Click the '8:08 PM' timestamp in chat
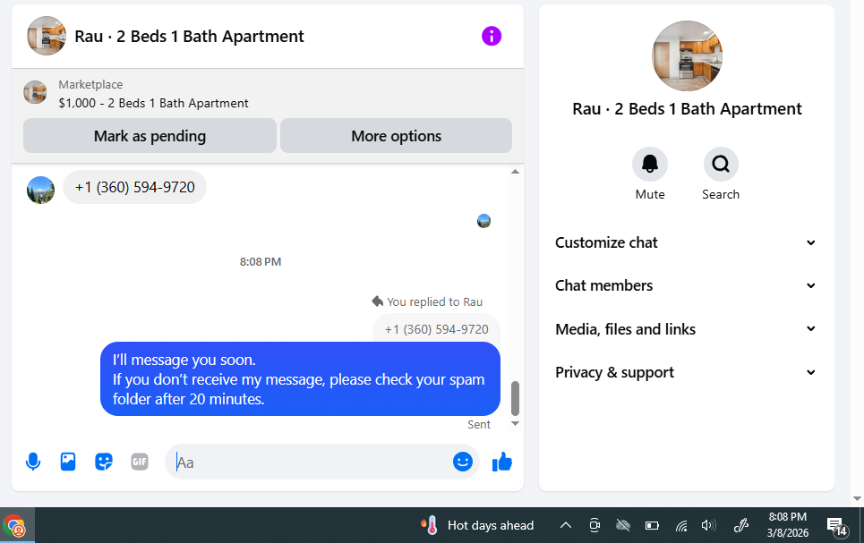The image size is (864, 543). tap(261, 262)
